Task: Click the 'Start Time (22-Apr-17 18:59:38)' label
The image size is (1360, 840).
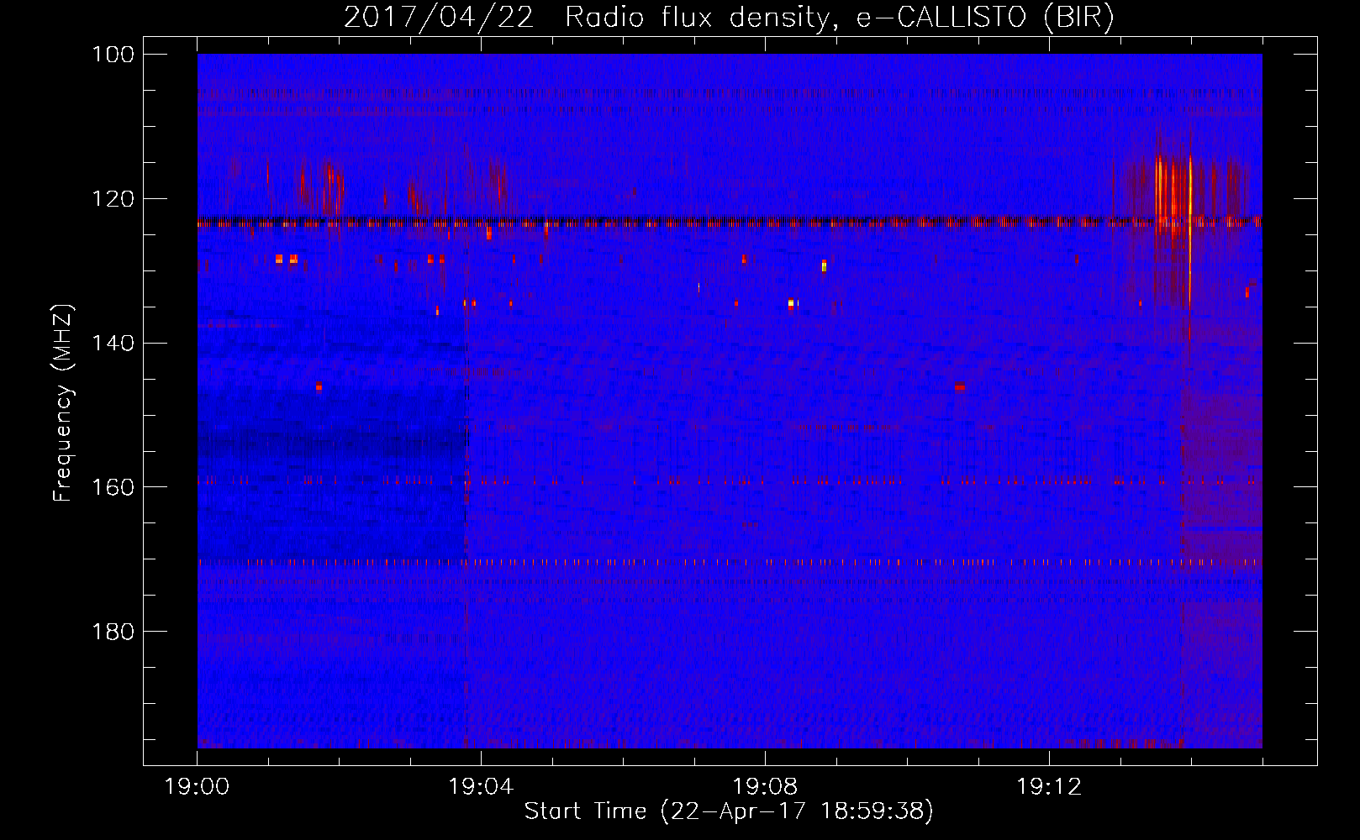Action: point(729,811)
